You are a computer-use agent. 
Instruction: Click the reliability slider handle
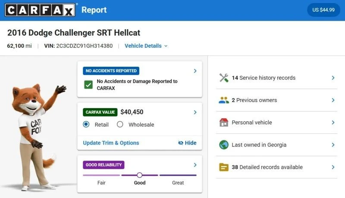[x=139, y=175]
